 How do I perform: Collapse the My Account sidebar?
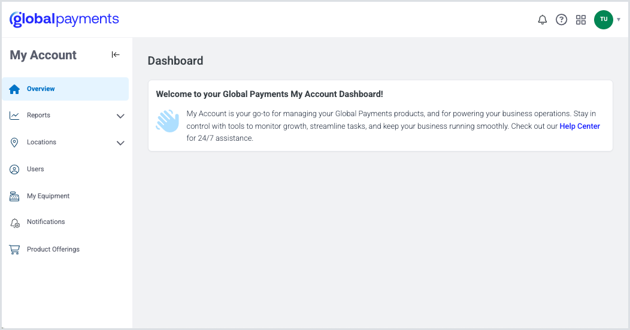tap(116, 55)
